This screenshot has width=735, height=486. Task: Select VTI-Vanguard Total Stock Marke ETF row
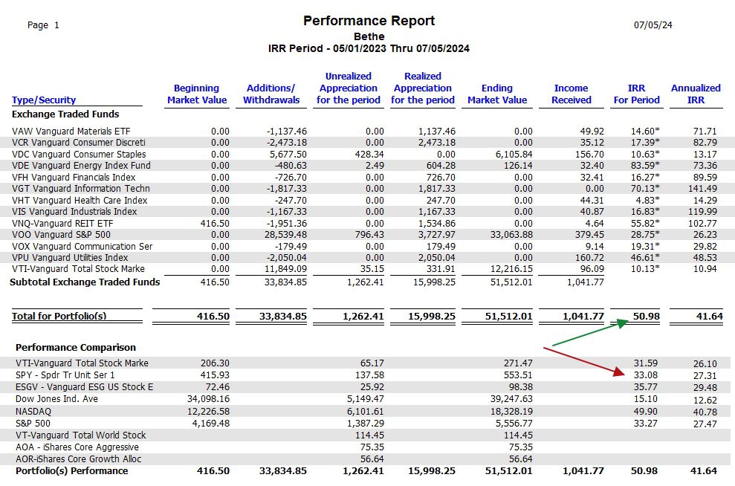pos(367,269)
